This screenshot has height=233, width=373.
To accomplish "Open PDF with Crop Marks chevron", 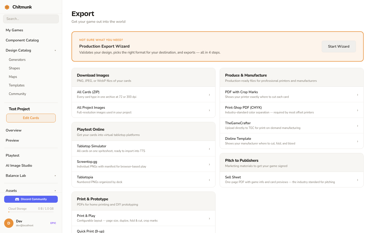I will [x=357, y=95].
